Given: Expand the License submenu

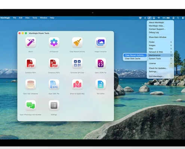Looking at the screenshot, I should click(160, 63).
